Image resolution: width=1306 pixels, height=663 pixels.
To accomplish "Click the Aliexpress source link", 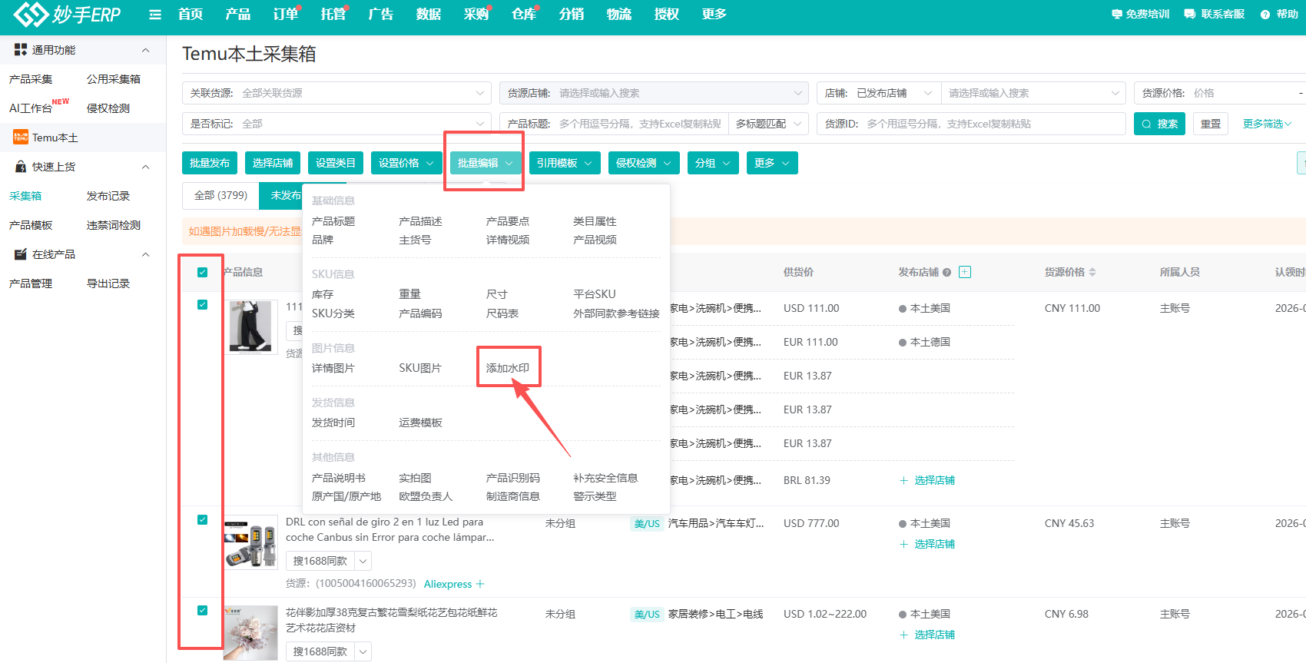I will [448, 584].
